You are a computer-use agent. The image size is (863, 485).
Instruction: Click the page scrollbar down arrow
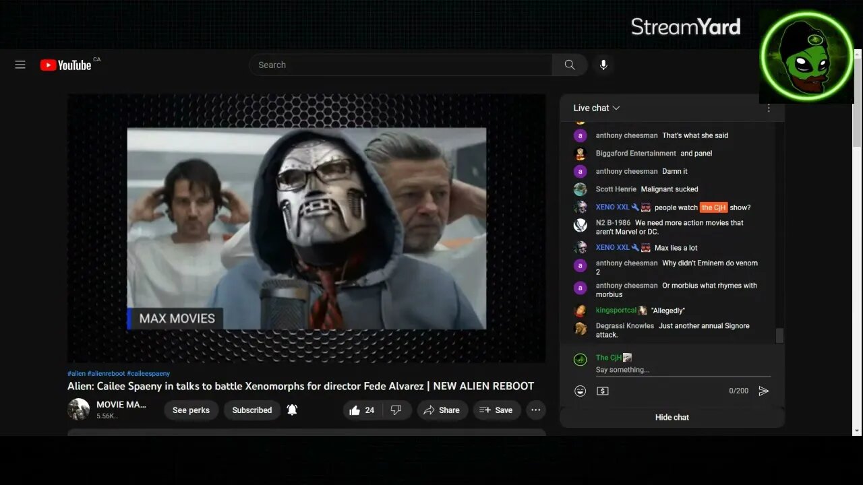[857, 430]
